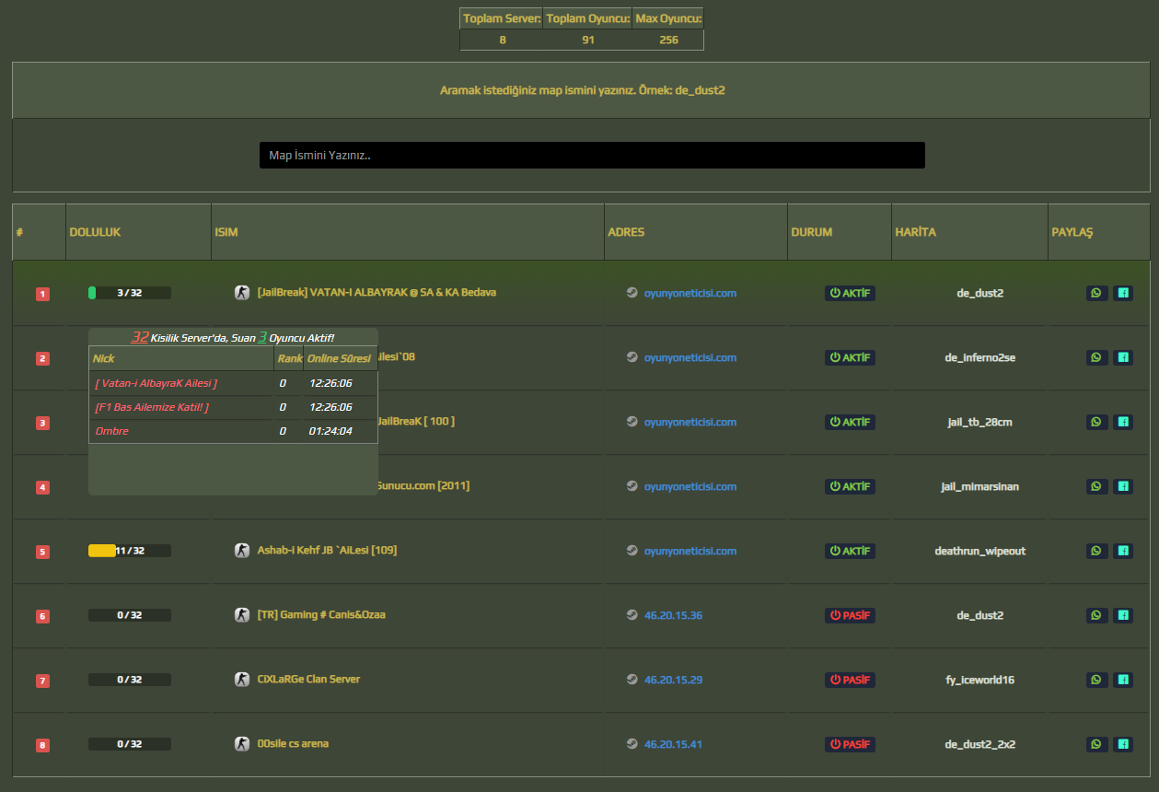Screen dimensions: 1159x792
Task: Share de_inferno2se server on WhatsApp
Action: pos(1096,357)
